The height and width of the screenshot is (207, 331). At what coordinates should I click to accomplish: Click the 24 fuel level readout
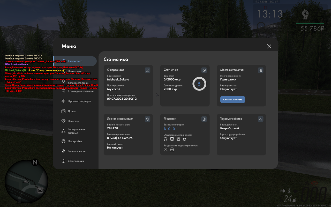point(288,199)
